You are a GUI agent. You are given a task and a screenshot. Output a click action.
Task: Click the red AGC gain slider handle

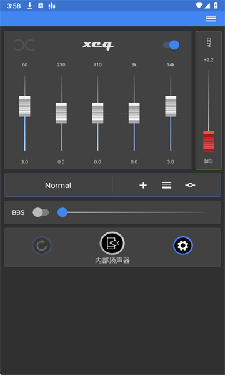pos(209,141)
